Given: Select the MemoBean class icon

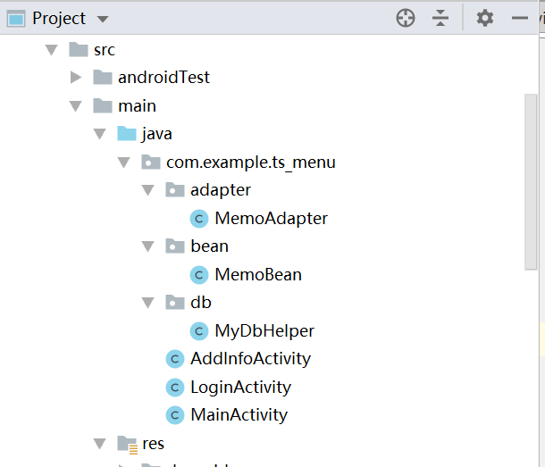Looking at the screenshot, I should pos(199,275).
